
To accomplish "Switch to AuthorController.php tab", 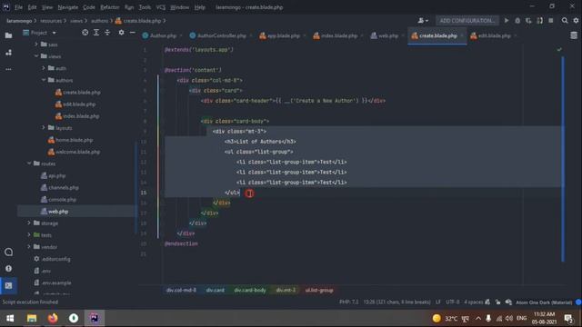I will click(x=221, y=35).
